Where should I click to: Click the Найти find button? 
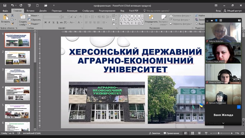point(200,15)
